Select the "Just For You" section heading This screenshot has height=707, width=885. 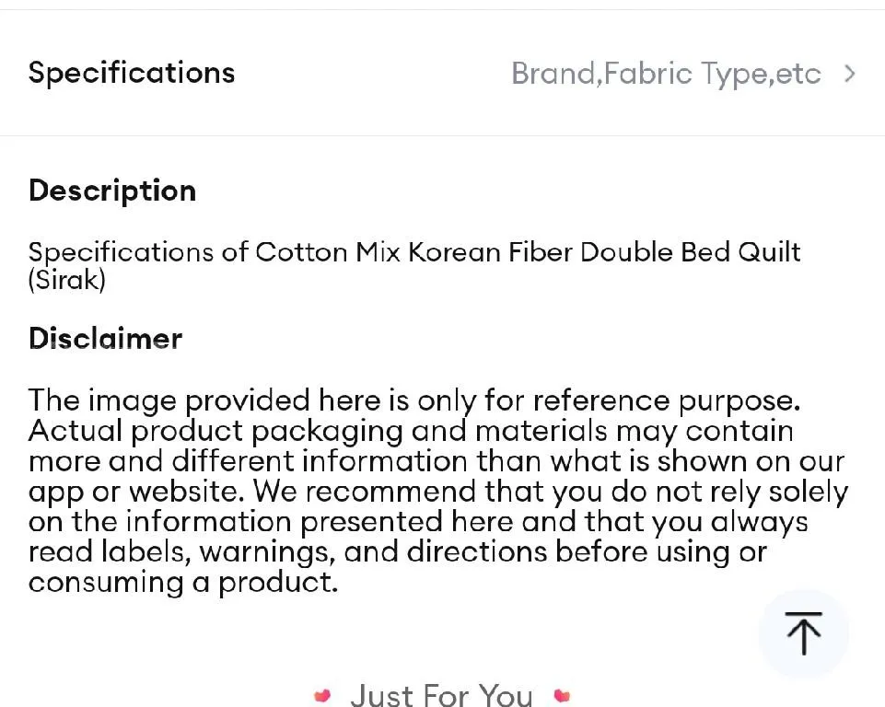[x=441, y=695]
